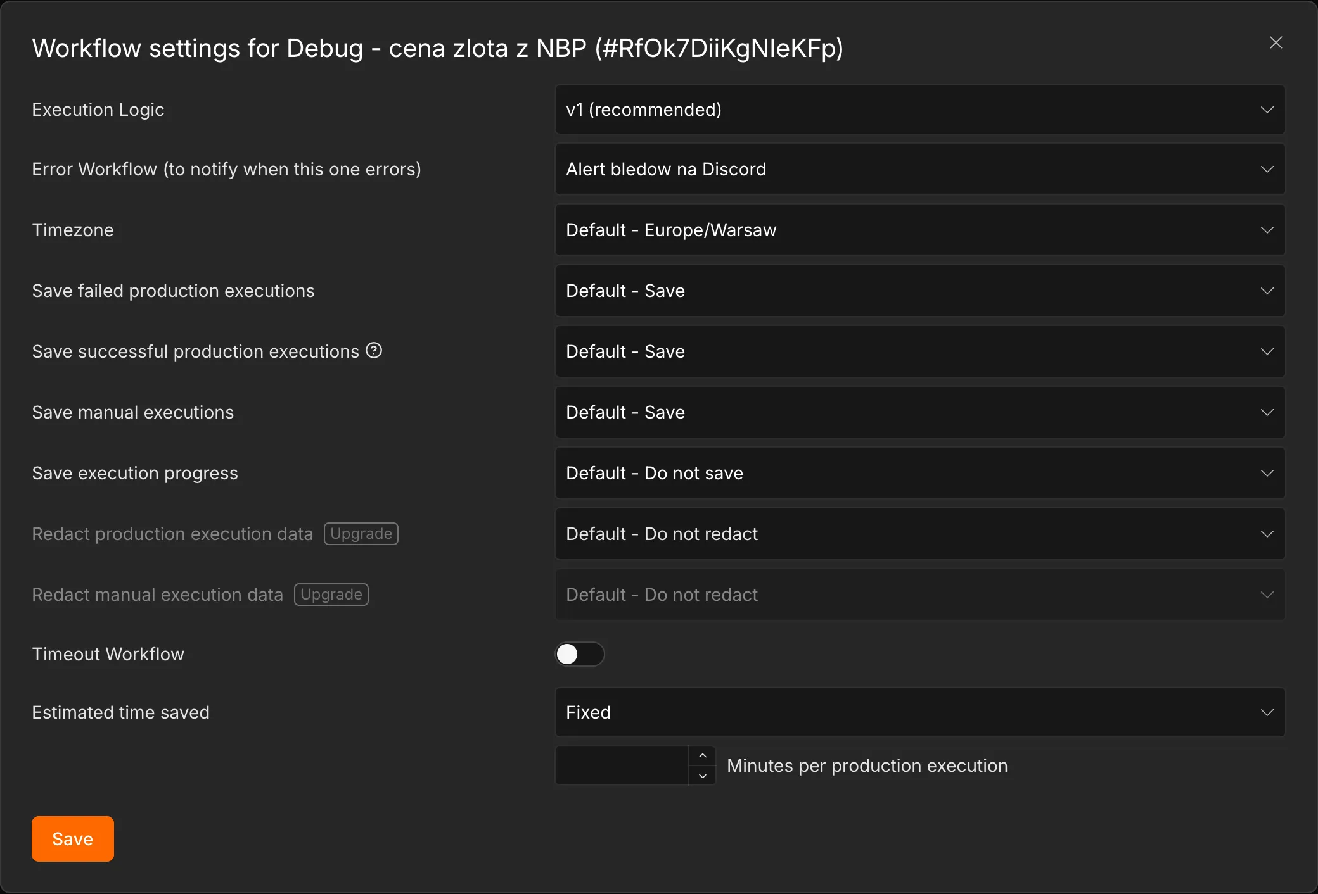This screenshot has height=894, width=1318.
Task: Open the Save successful production executions dropdown
Action: coord(920,351)
